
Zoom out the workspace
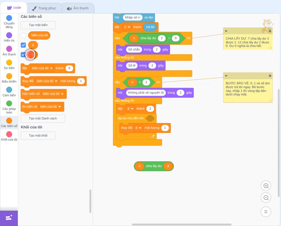266,198
